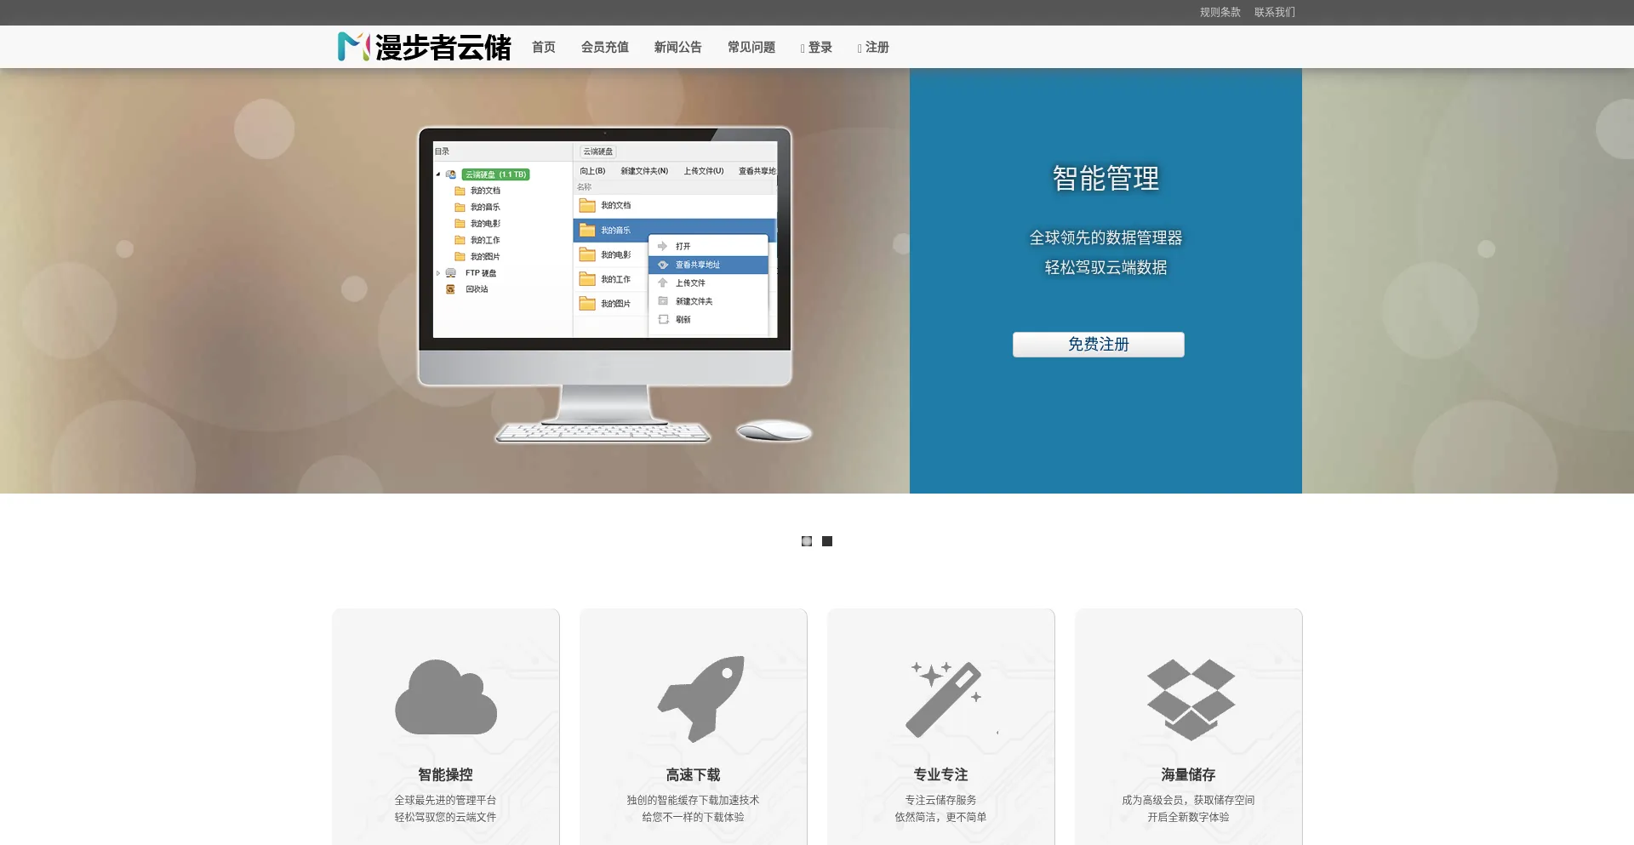The image size is (1634, 845).
Task: Click text 专注云储存服务
Action: coord(940,800)
